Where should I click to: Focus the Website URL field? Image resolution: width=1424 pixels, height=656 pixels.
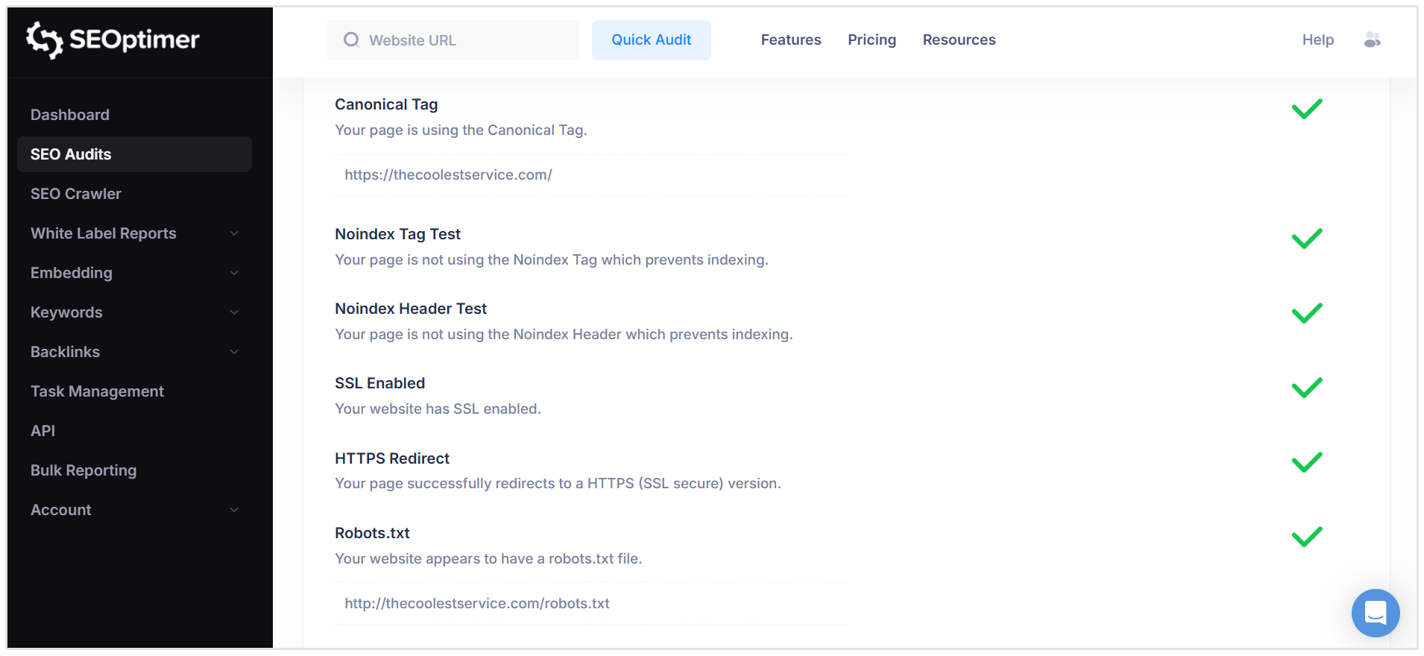pyautogui.click(x=453, y=40)
